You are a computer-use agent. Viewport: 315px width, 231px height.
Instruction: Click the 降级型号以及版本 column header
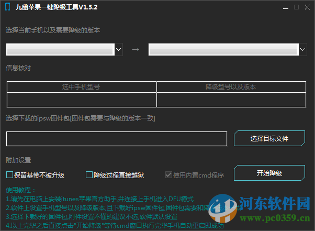pos(231,87)
